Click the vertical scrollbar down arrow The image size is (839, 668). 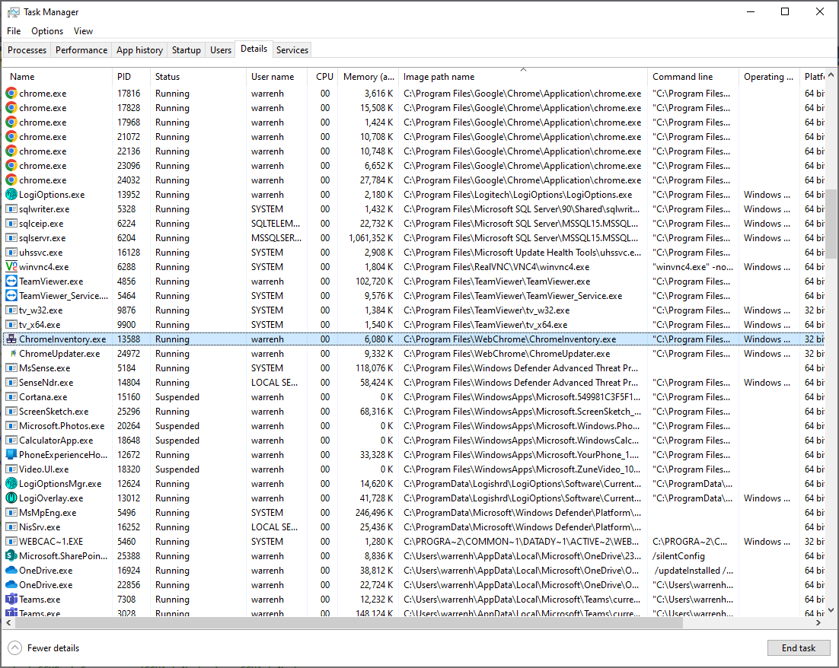pos(831,609)
